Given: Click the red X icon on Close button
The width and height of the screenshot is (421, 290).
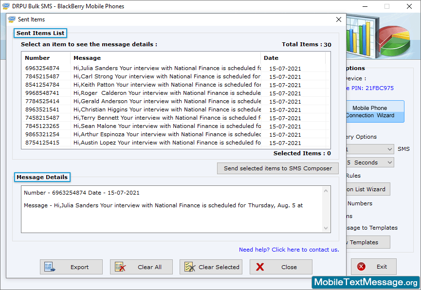Looking at the screenshot, I should 260,267.
